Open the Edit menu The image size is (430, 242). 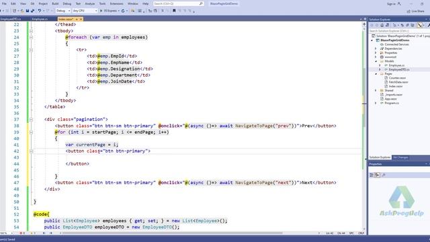coord(13,3)
